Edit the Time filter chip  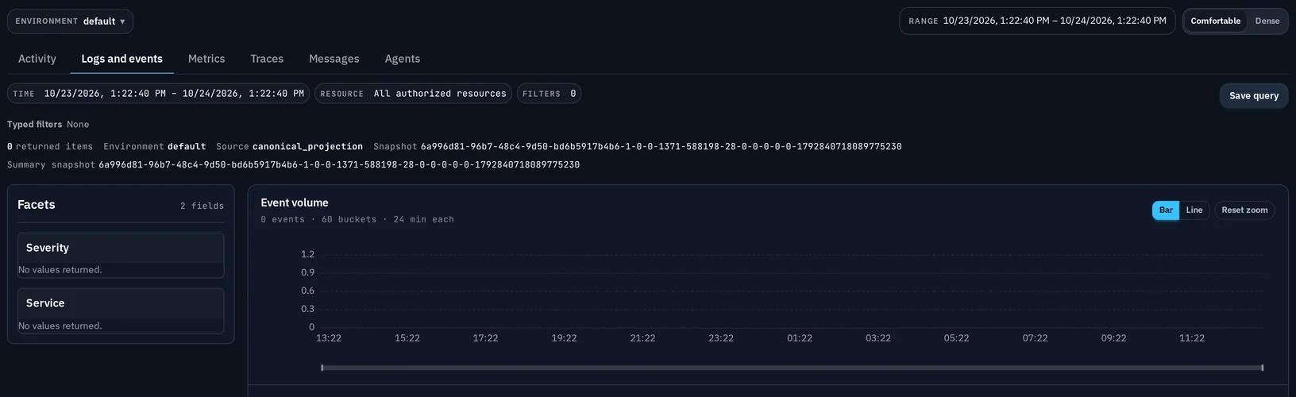(159, 94)
